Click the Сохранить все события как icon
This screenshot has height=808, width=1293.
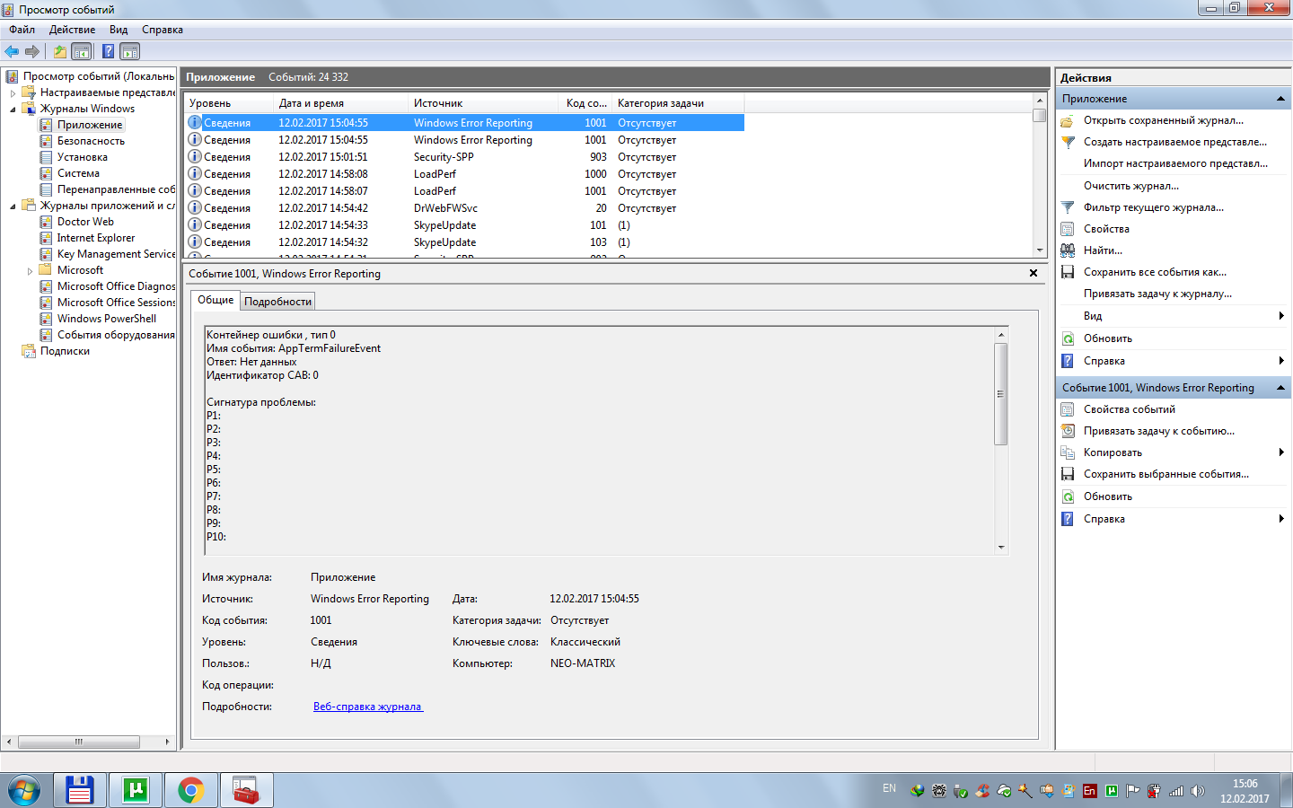1068,272
